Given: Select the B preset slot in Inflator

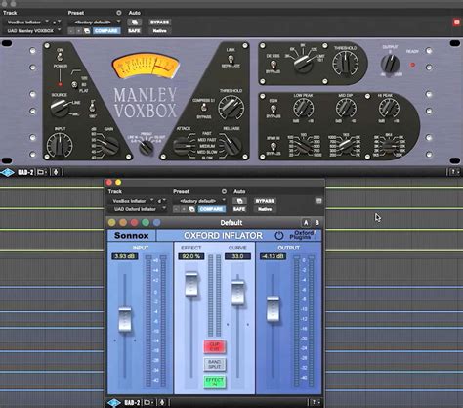Looking at the screenshot, I should [316, 223].
